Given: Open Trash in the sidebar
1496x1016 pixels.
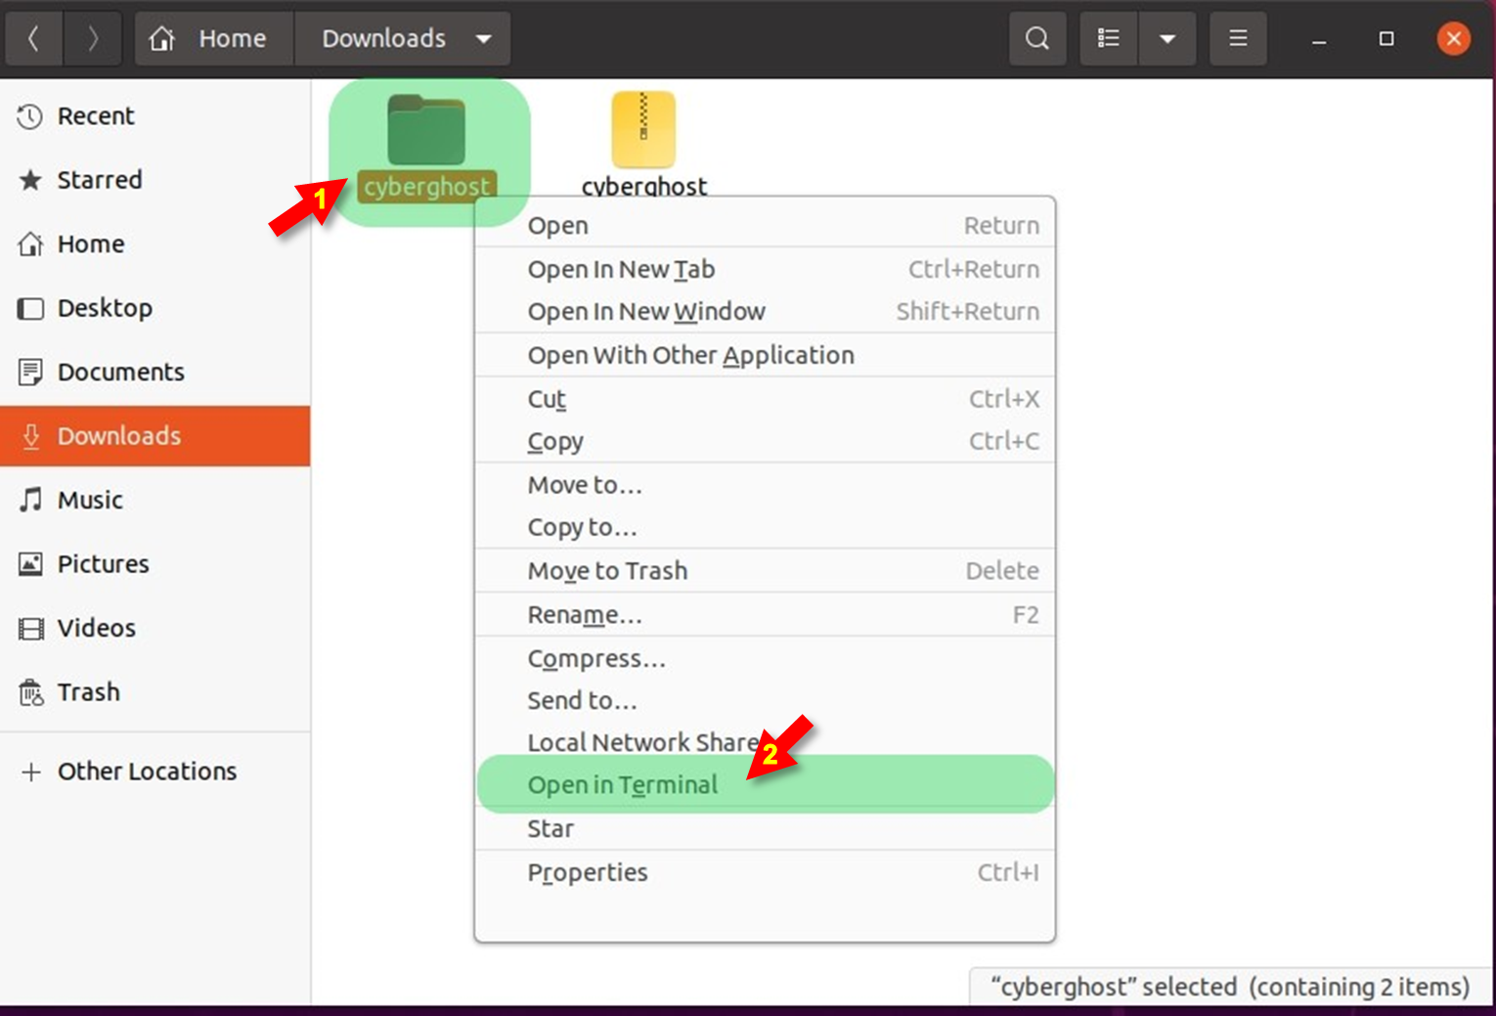Looking at the screenshot, I should click(155, 692).
